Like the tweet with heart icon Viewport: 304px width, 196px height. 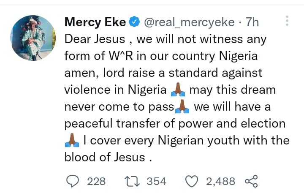point(192,181)
